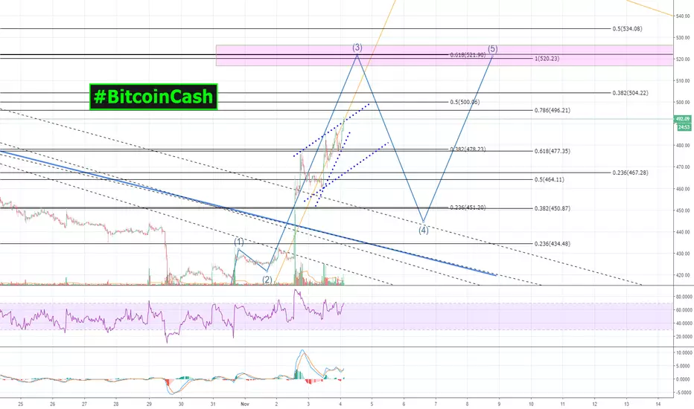Select the #BitcoinCash text label
The width and height of the screenshot is (694, 409).
point(153,97)
